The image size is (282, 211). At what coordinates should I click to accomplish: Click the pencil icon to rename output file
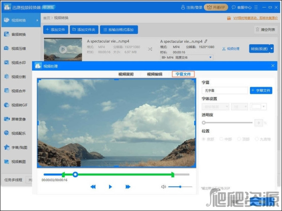[206, 41]
